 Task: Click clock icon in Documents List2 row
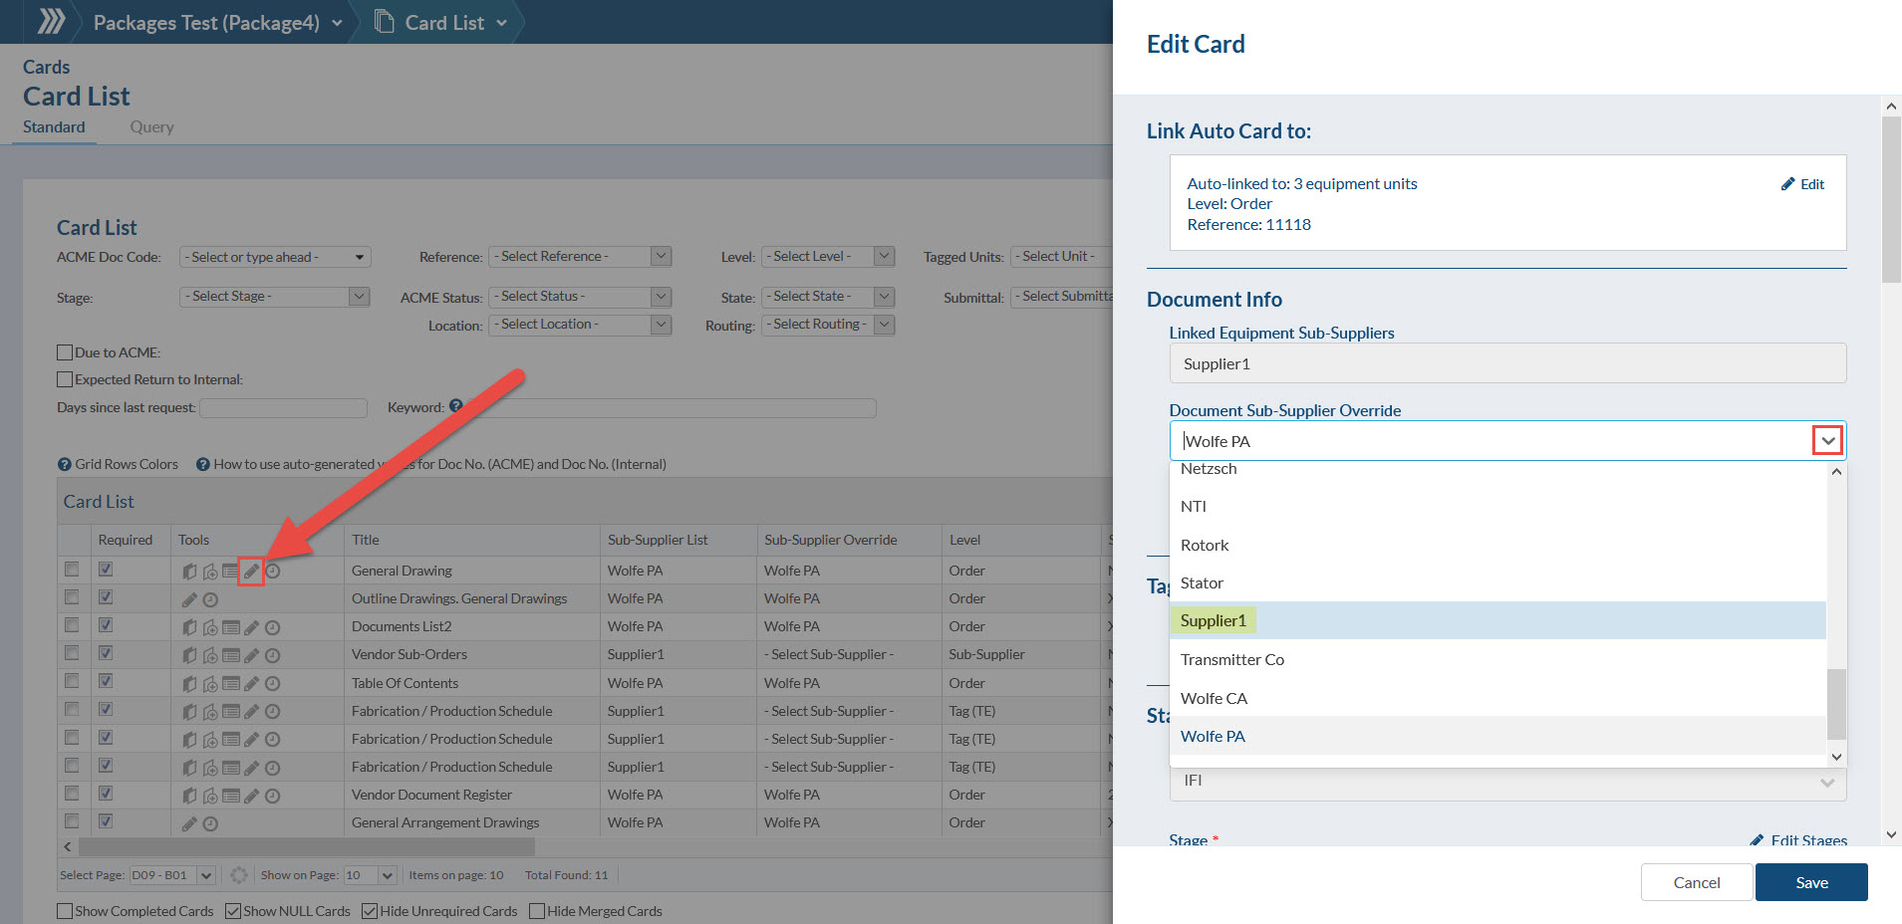[272, 627]
